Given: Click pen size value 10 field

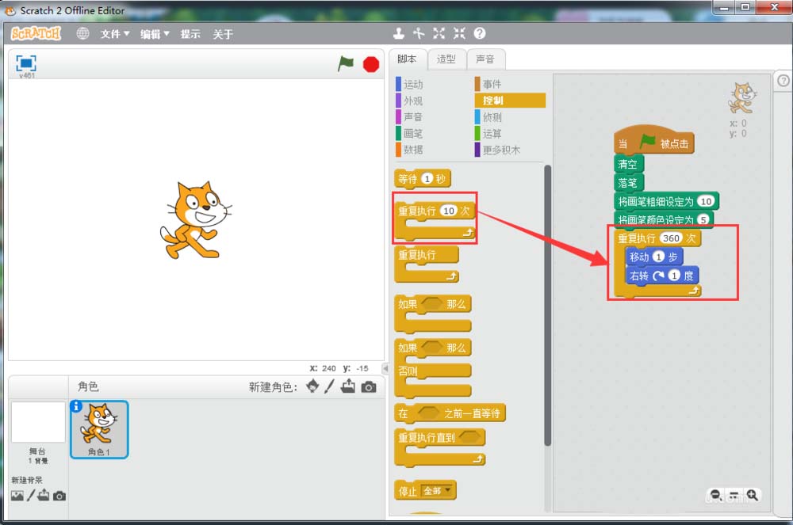Looking at the screenshot, I should tap(706, 201).
